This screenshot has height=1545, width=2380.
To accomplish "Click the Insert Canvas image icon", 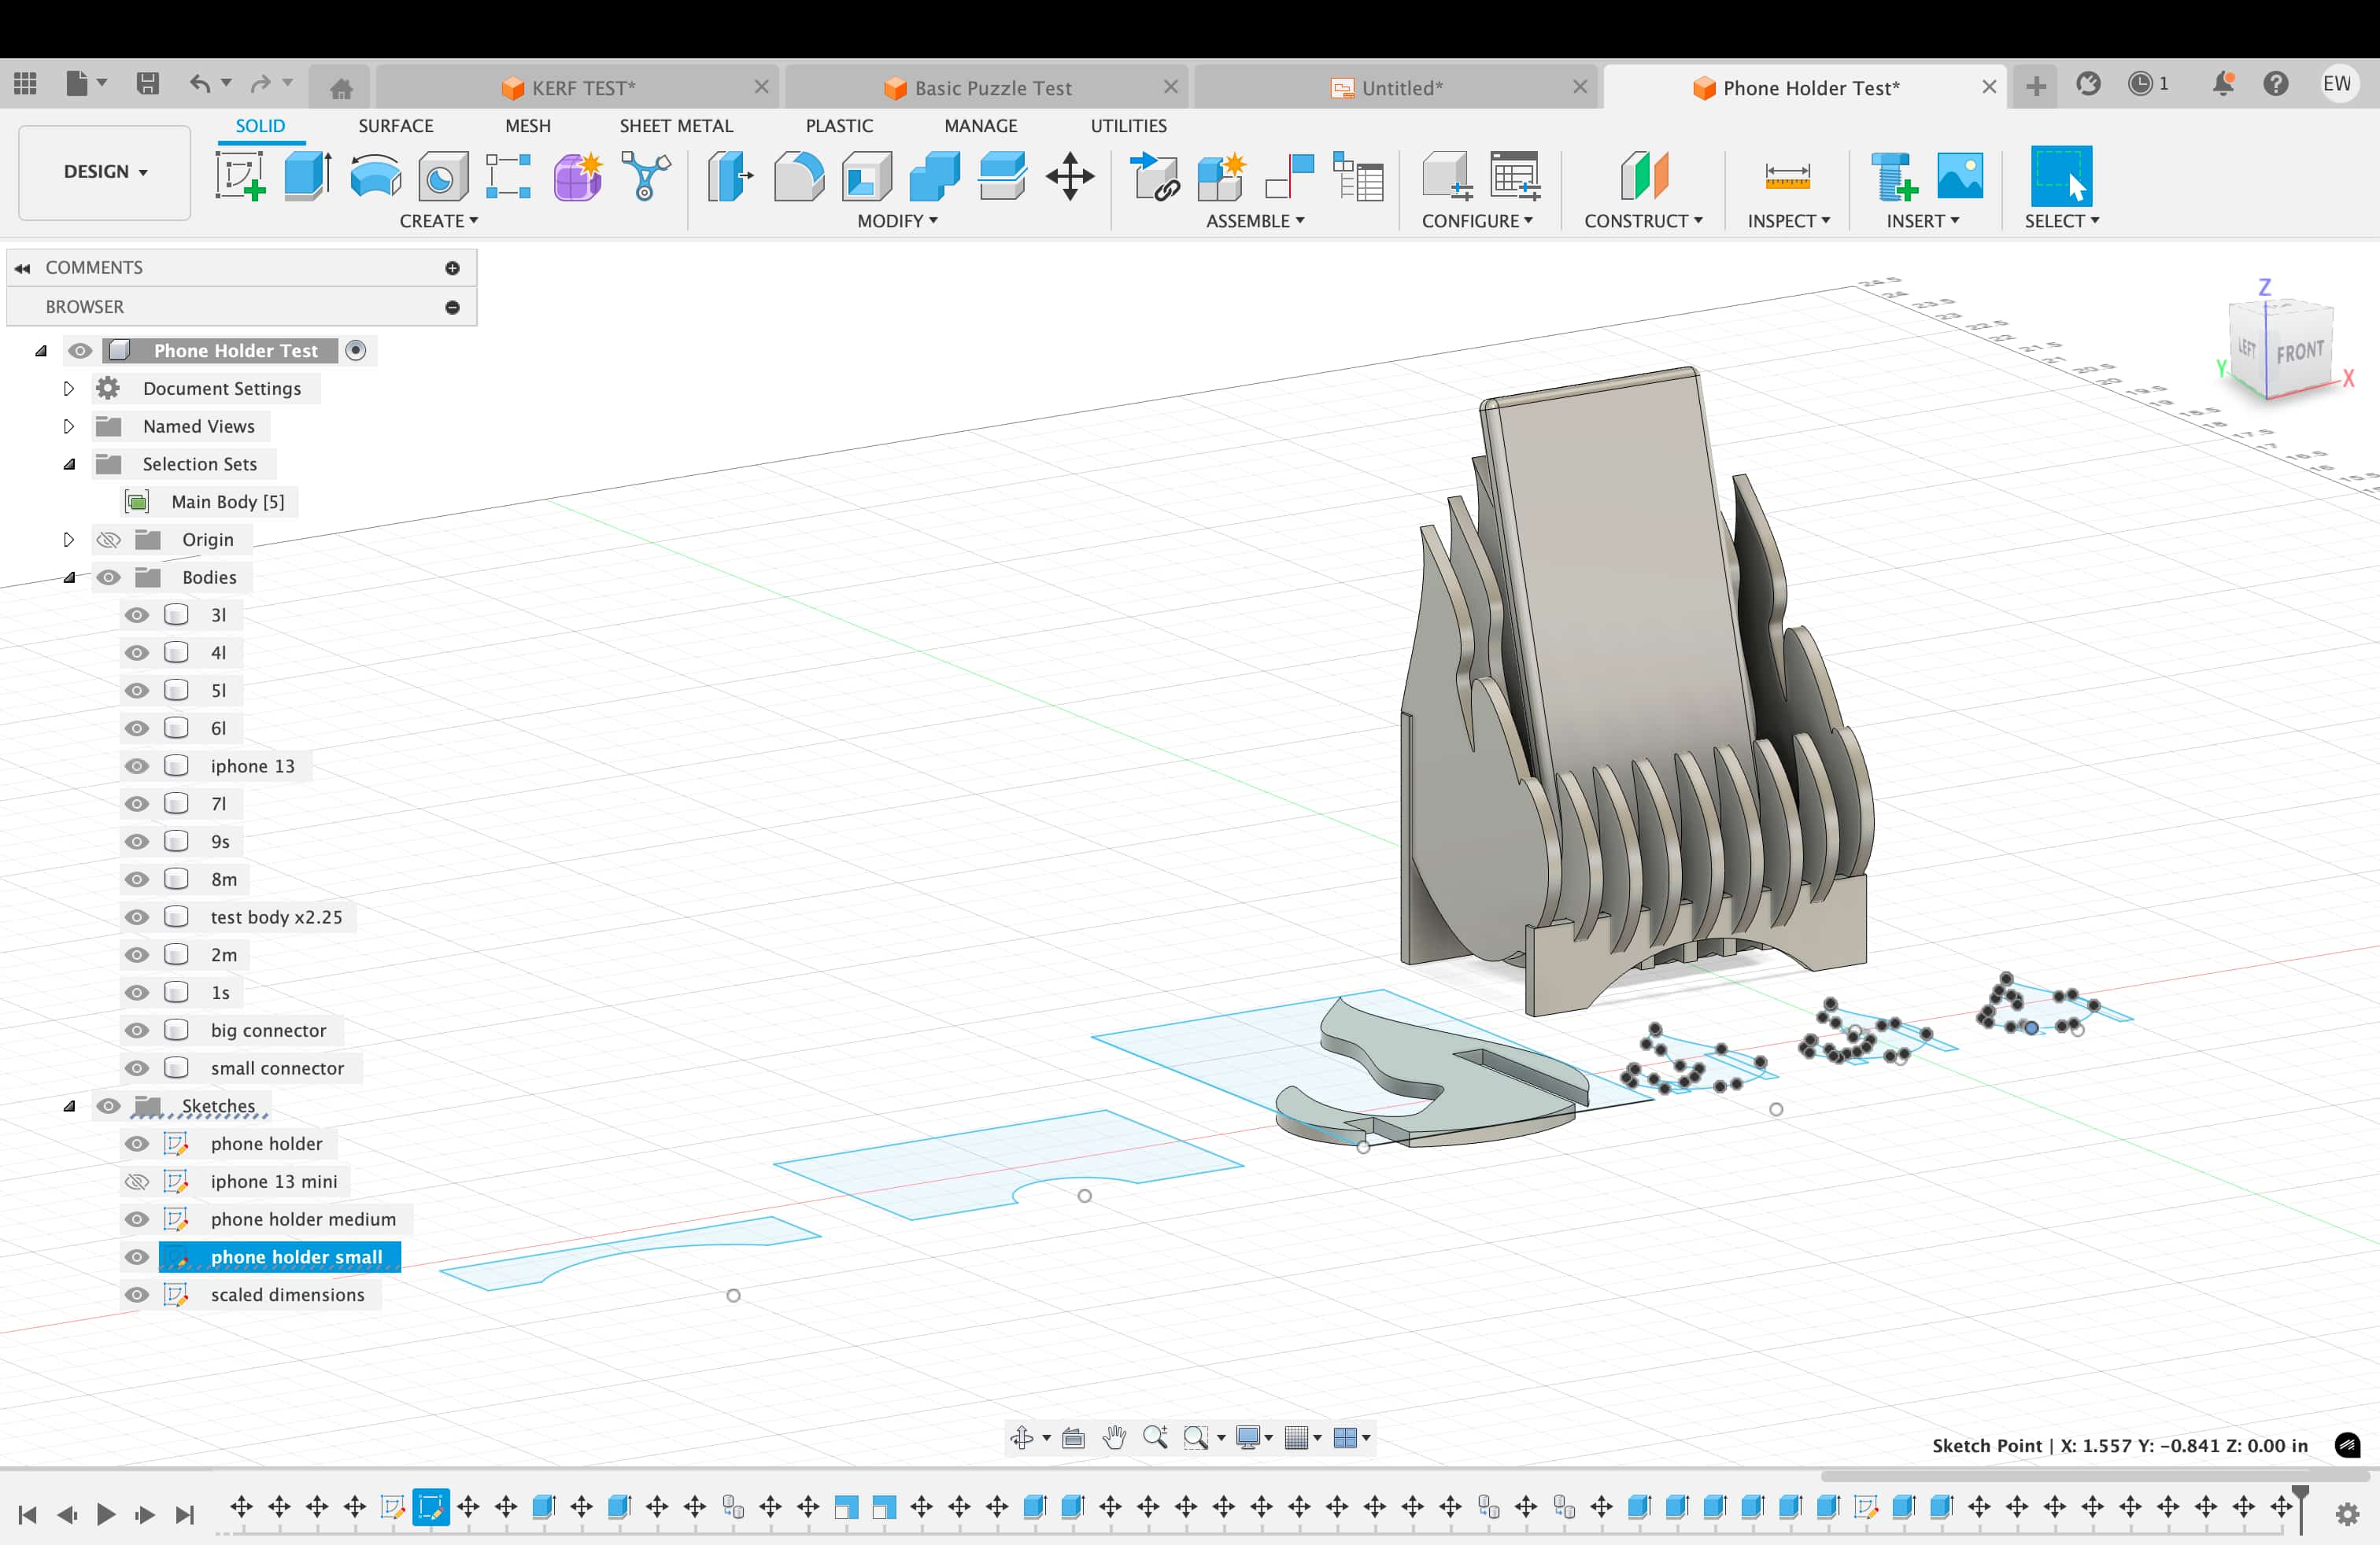I will tap(1959, 176).
